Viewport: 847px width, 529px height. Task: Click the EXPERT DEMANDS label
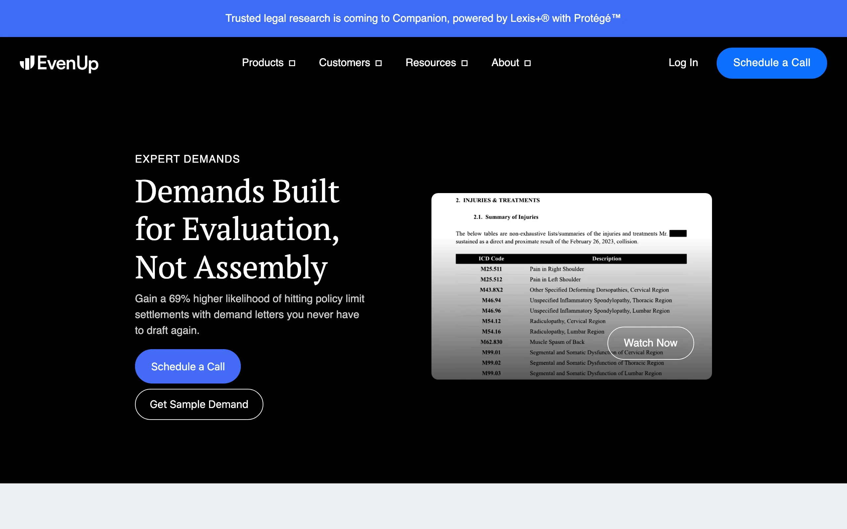[x=187, y=159]
